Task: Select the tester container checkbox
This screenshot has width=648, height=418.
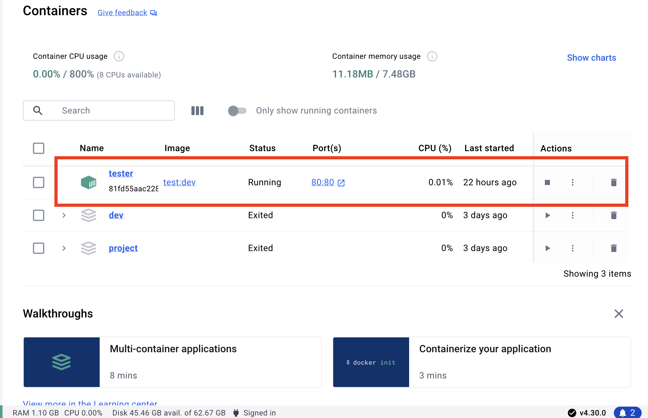Action: coord(39,182)
